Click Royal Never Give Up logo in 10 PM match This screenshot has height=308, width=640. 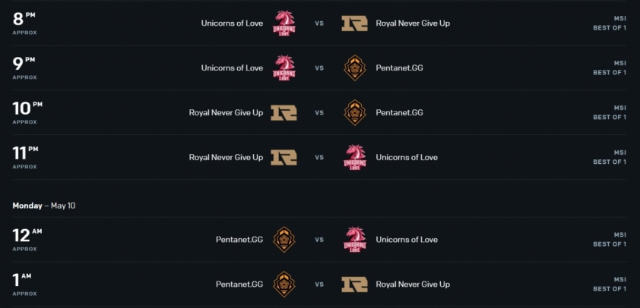[x=284, y=113]
